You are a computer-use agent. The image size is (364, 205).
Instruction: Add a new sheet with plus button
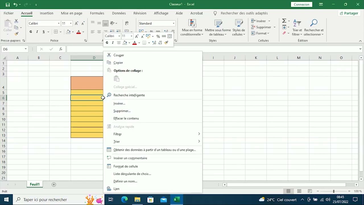pos(54,184)
